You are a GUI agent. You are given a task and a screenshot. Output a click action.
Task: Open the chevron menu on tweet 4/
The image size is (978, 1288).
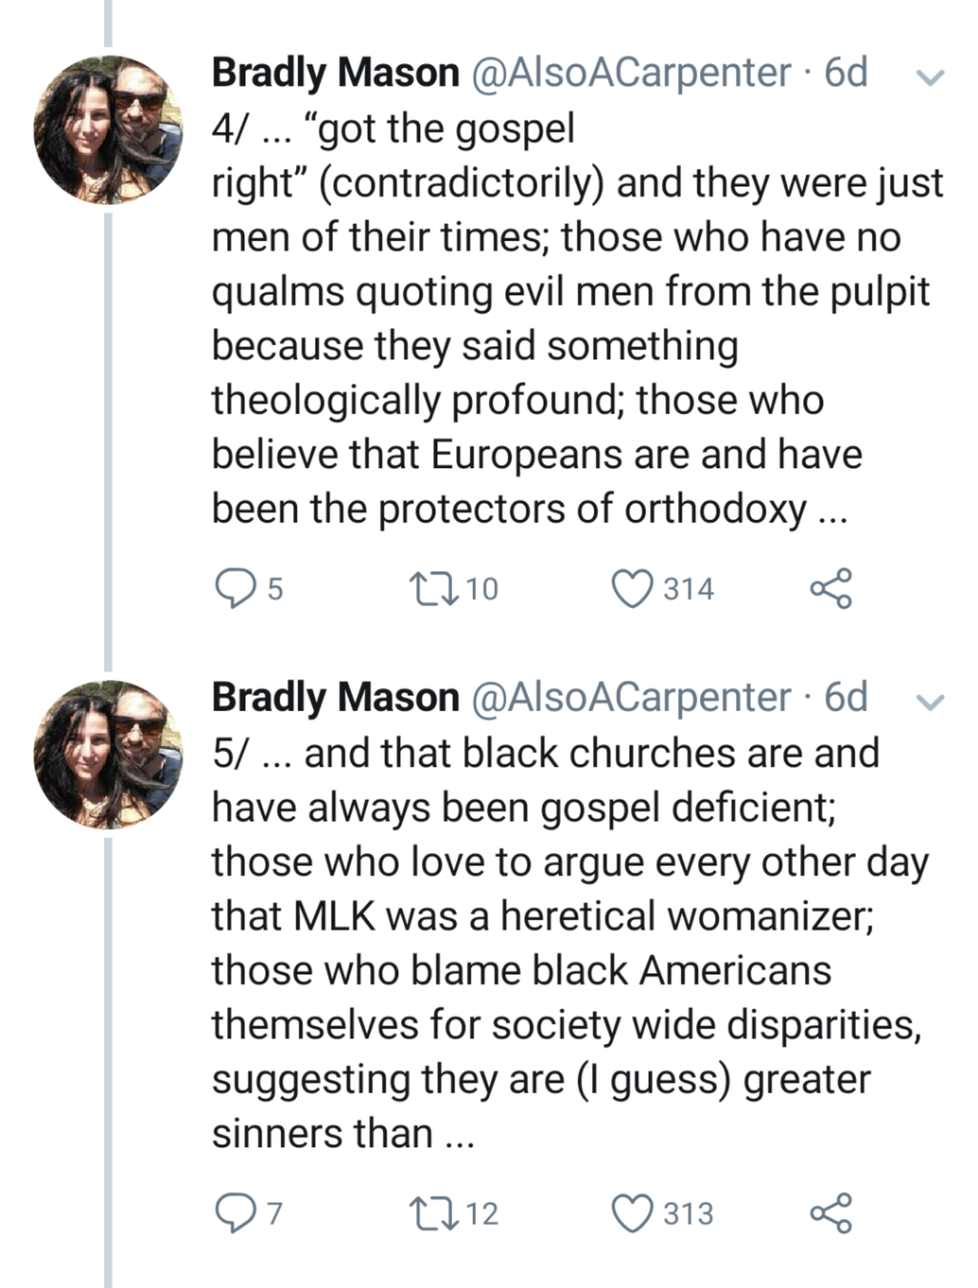tap(930, 77)
